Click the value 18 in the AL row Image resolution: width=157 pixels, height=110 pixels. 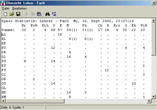(60, 34)
